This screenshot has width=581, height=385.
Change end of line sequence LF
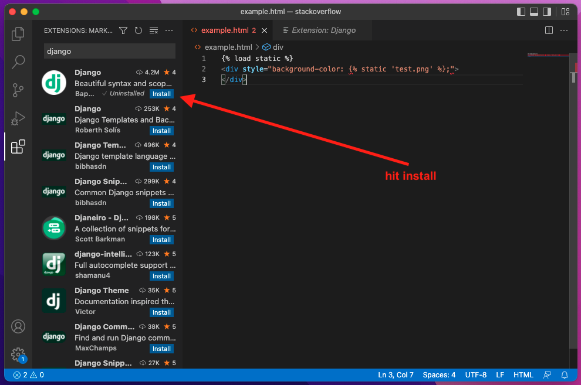[500, 375]
